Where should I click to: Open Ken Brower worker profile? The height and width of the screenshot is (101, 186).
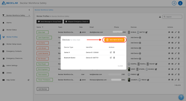click(43, 59)
